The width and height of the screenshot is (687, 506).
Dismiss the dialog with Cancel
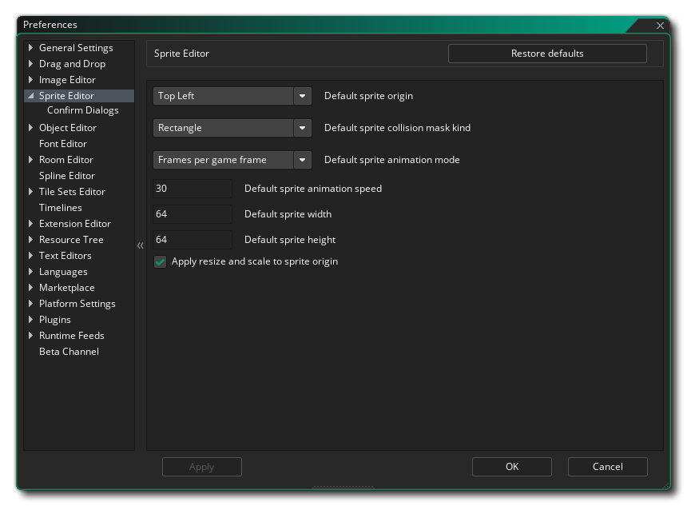point(608,467)
